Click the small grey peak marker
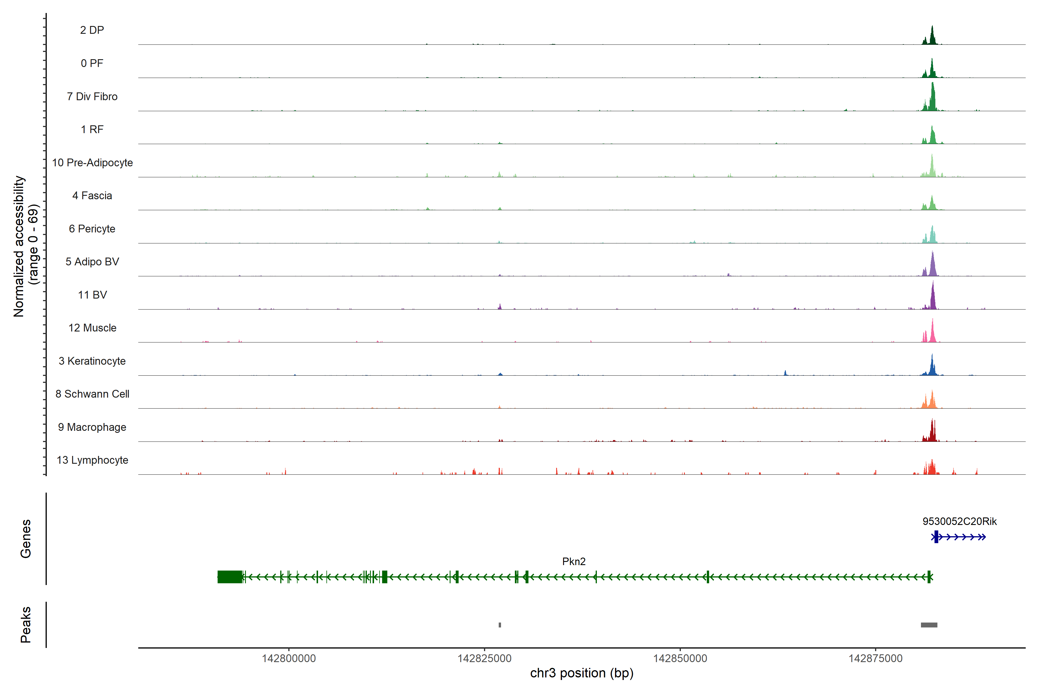 pos(500,625)
